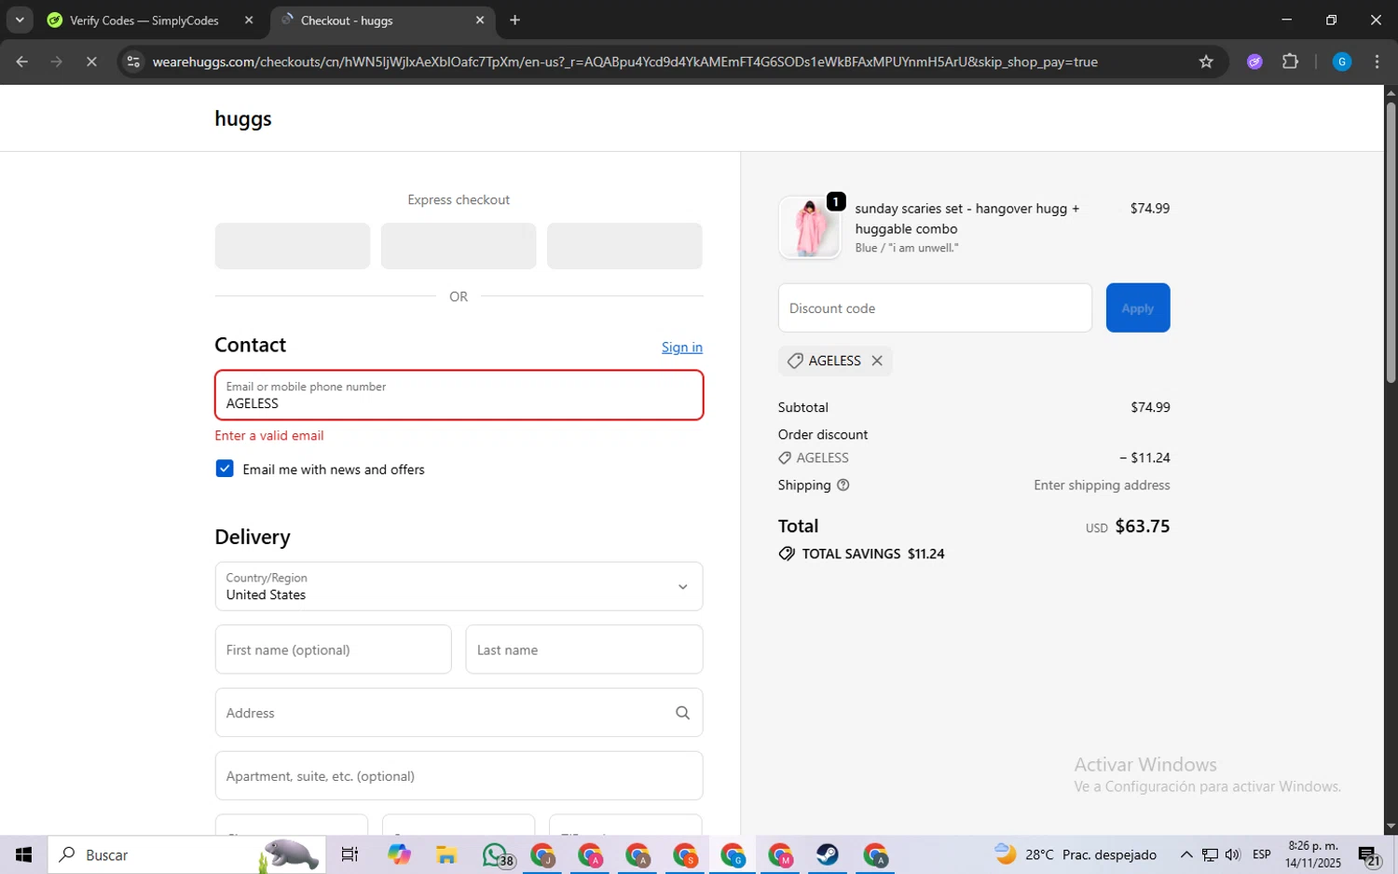Switch to the Checkout - huggs tab
This screenshot has height=874, width=1398.
pyautogui.click(x=347, y=20)
